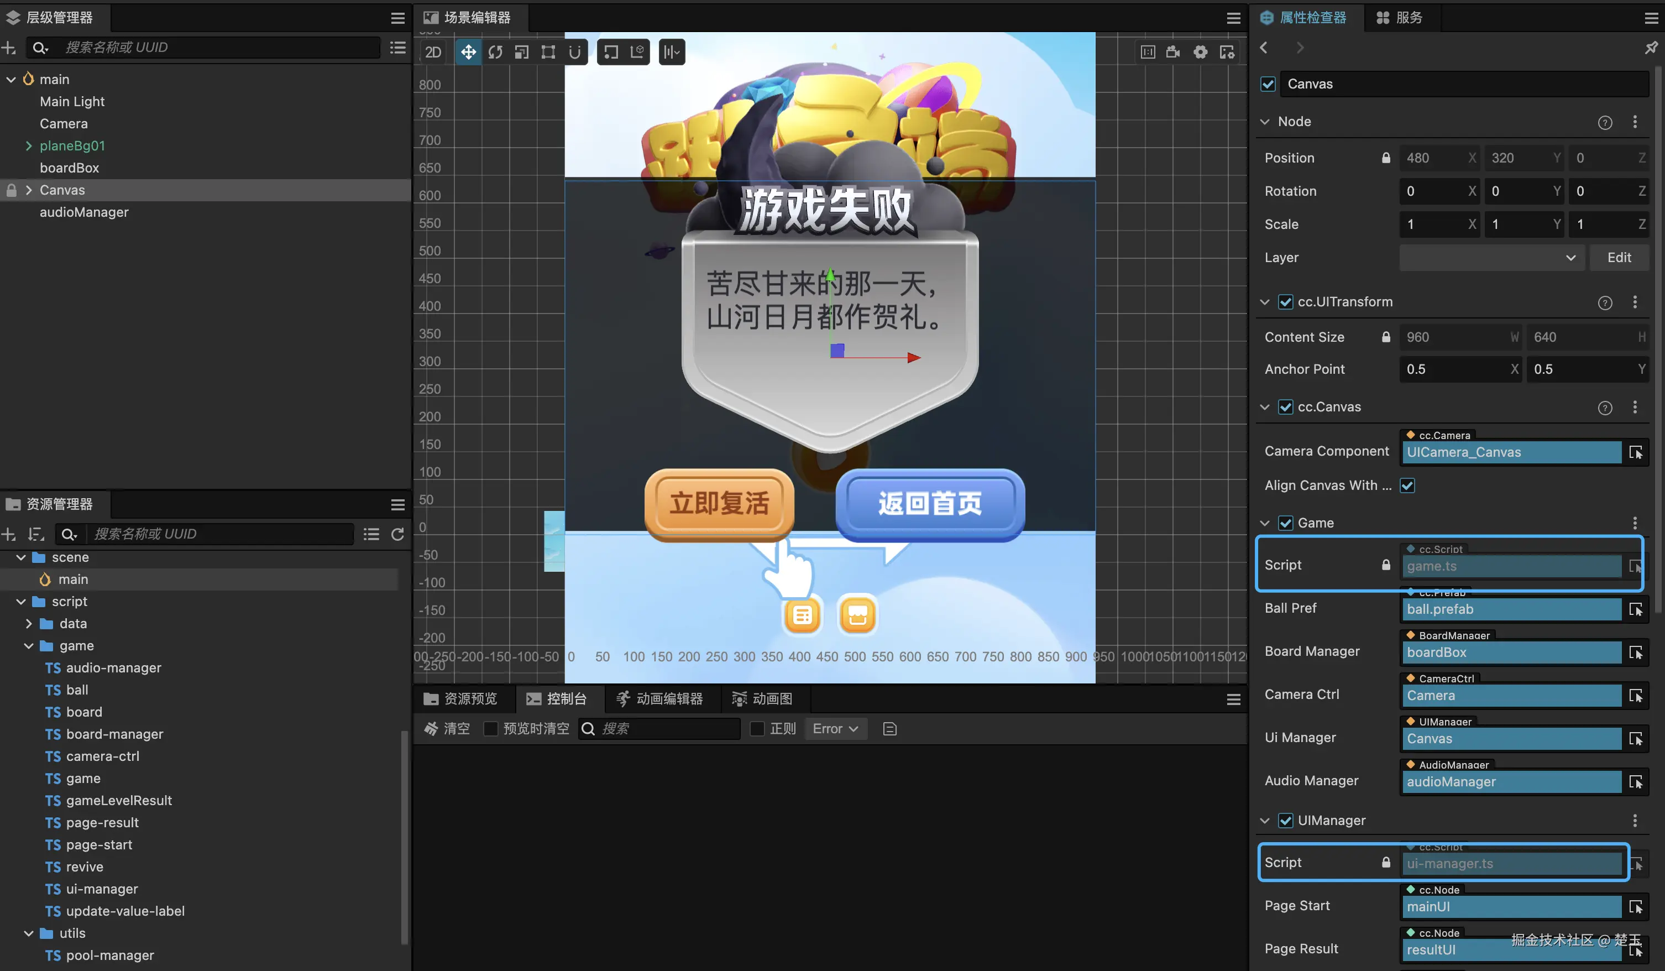
Task: Toggle Align Canvas With Screen checkbox
Action: tap(1407, 486)
